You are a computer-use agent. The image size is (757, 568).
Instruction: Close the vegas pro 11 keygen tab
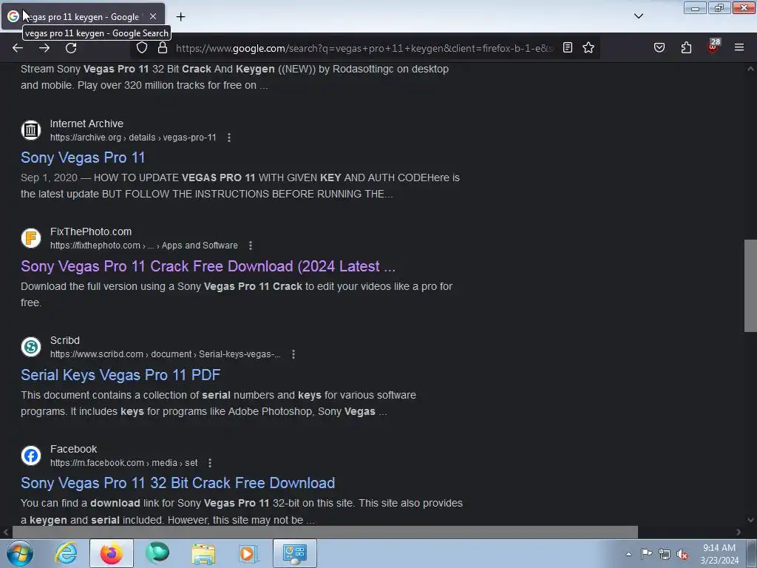pyautogui.click(x=153, y=16)
